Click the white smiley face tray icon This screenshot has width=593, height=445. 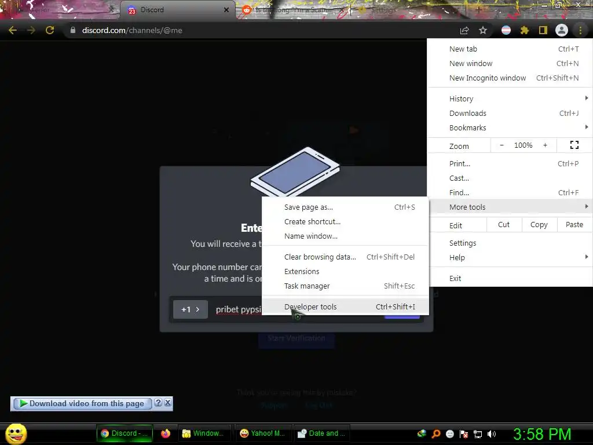[x=449, y=434]
